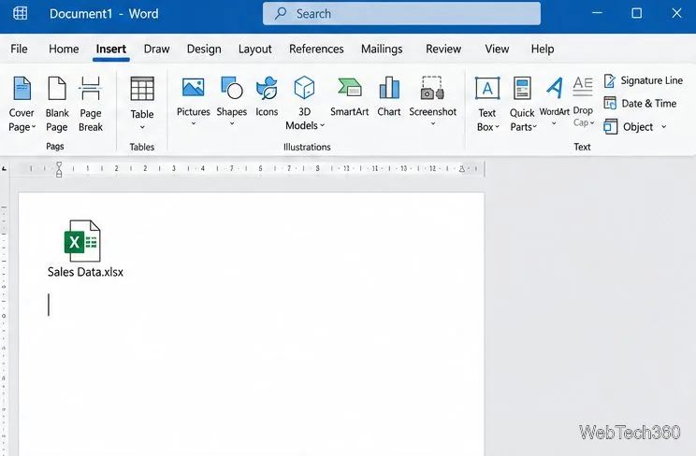
Task: Expand the WordArt dropdown arrow
Action: pyautogui.click(x=554, y=124)
